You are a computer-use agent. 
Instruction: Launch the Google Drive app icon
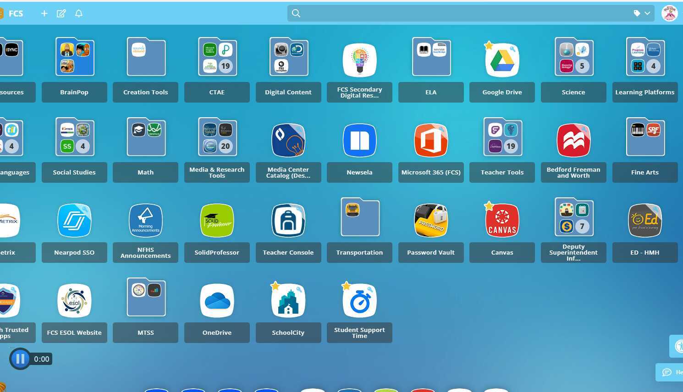(x=502, y=60)
